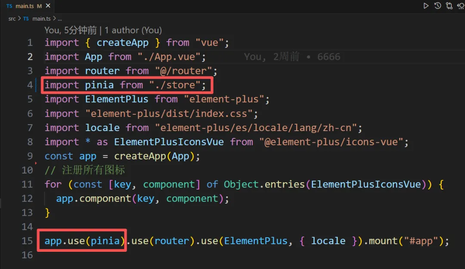This screenshot has height=269, width=465.
Task: Expand the main.ts breadcrumb dropdown
Action: [42, 19]
